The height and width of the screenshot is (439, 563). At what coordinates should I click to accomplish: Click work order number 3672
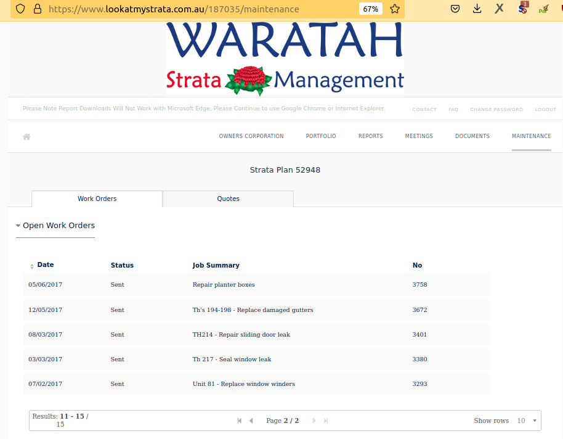(x=419, y=310)
